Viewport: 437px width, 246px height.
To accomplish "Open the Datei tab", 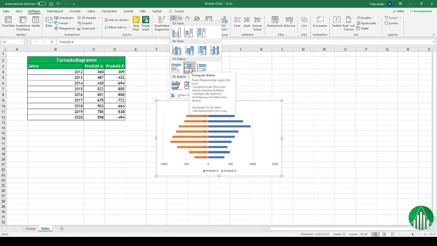I will click(x=6, y=11).
